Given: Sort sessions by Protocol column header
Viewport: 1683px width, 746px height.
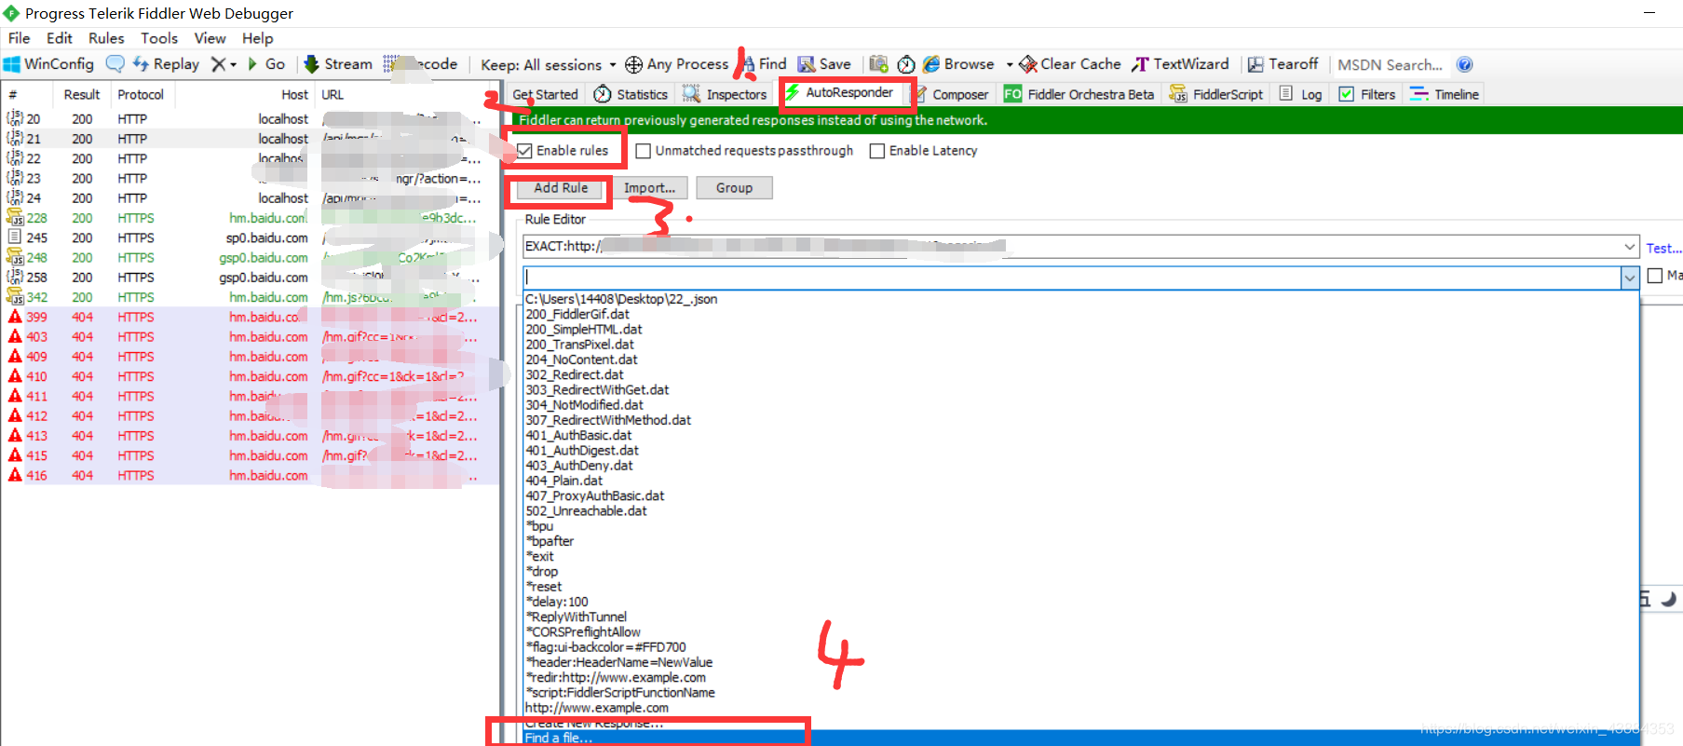Looking at the screenshot, I should pyautogui.click(x=141, y=94).
